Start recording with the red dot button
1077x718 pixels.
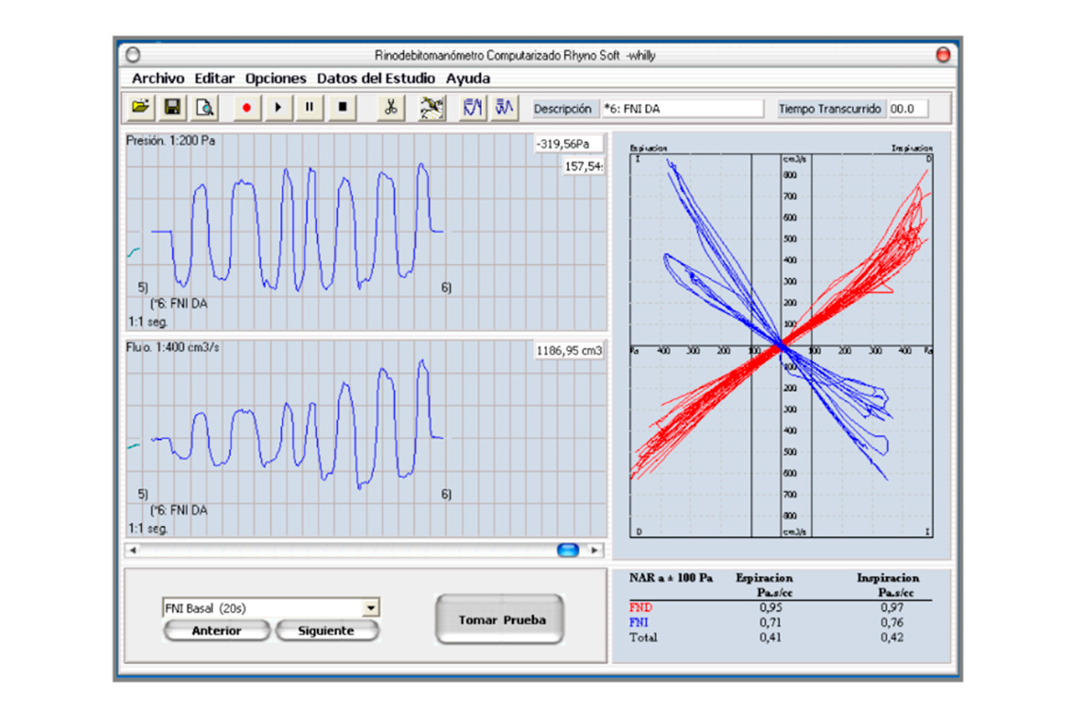247,108
